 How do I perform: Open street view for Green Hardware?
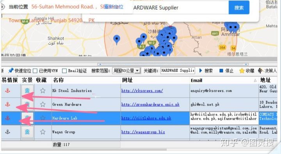pos(27,104)
